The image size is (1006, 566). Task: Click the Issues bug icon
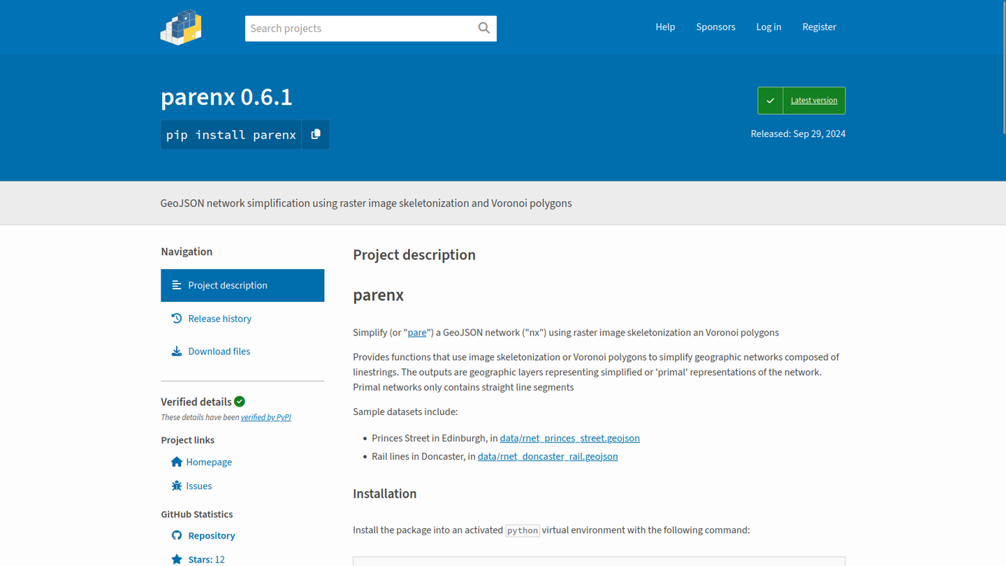pos(177,486)
